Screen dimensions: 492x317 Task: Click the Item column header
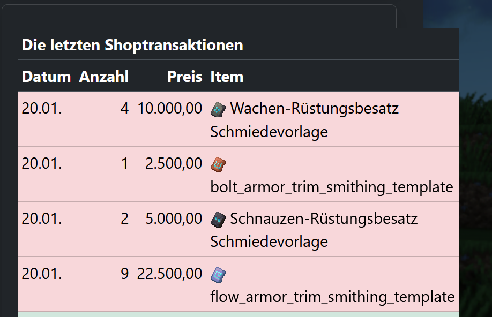pyautogui.click(x=227, y=77)
